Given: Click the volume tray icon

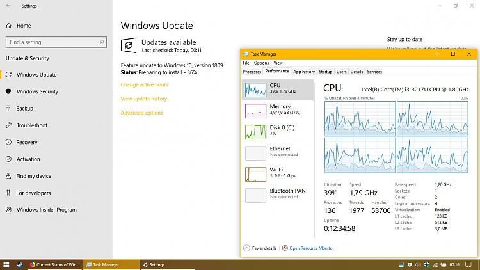Looking at the screenshot, I should [418, 265].
